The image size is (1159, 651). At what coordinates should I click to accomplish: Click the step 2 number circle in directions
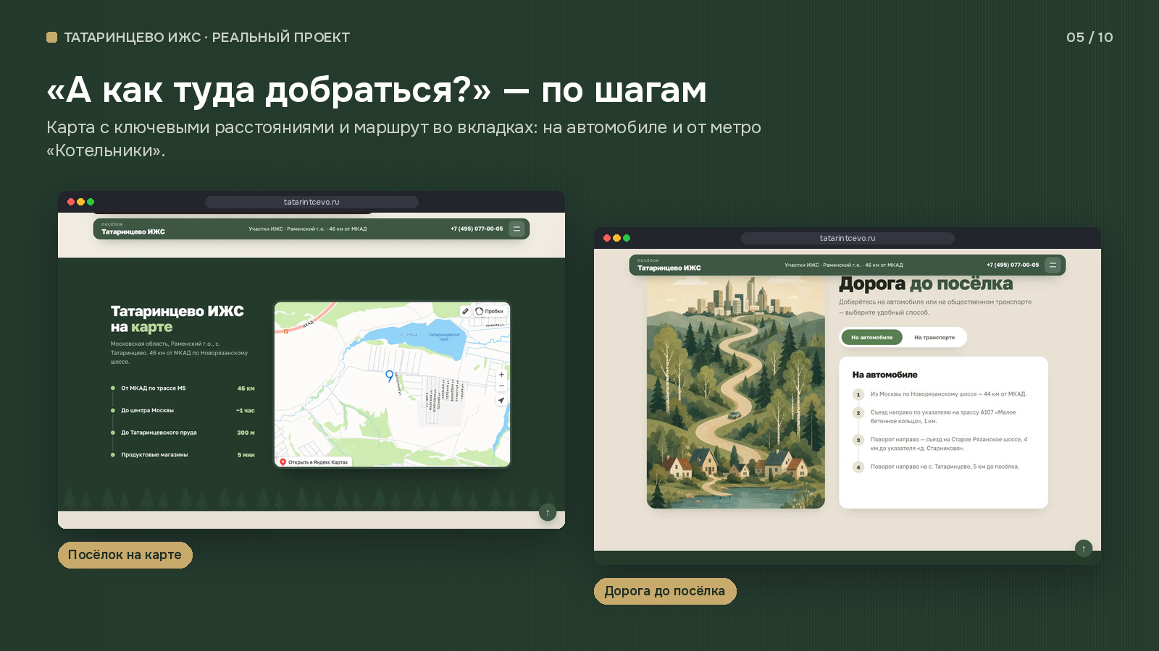858,413
